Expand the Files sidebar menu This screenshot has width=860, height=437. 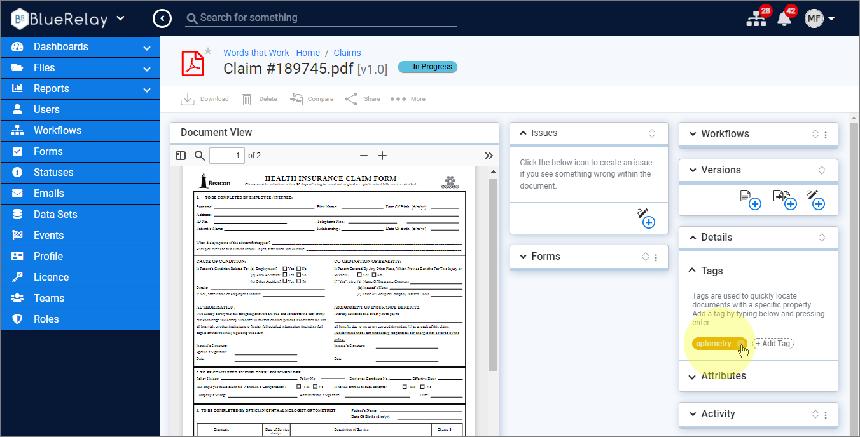click(147, 69)
